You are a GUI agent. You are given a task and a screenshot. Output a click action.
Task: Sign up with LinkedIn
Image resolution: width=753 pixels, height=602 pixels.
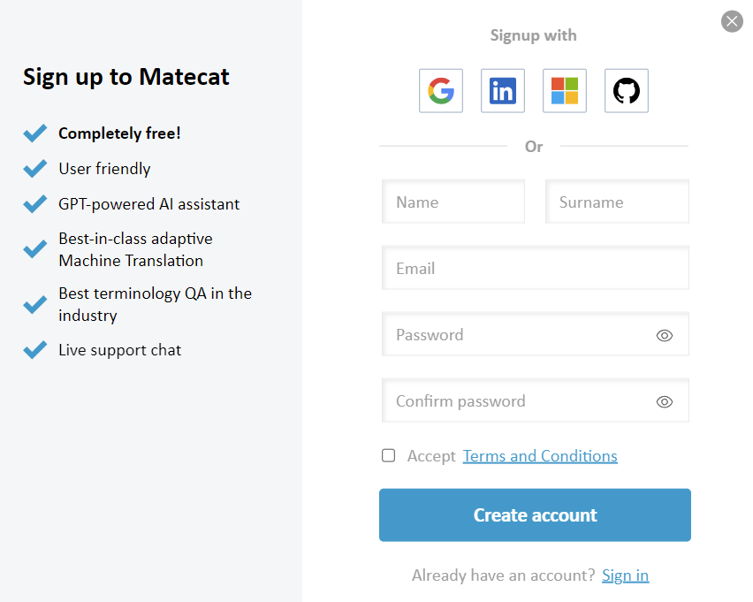click(x=502, y=90)
